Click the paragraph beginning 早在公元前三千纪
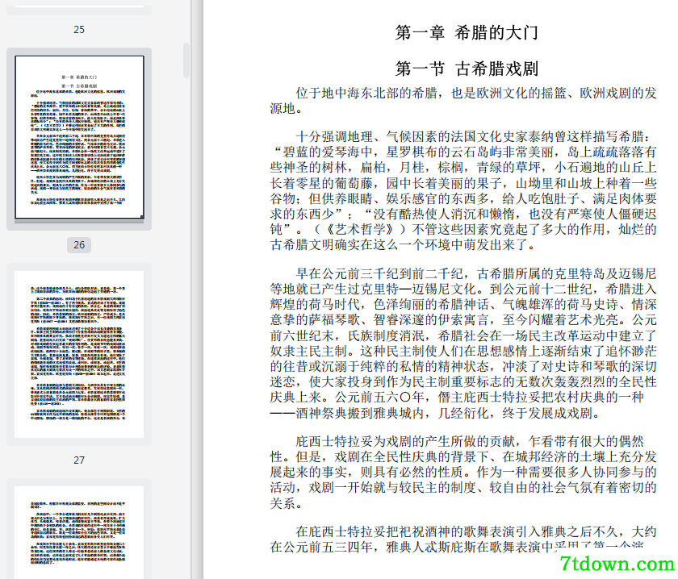 [463, 343]
